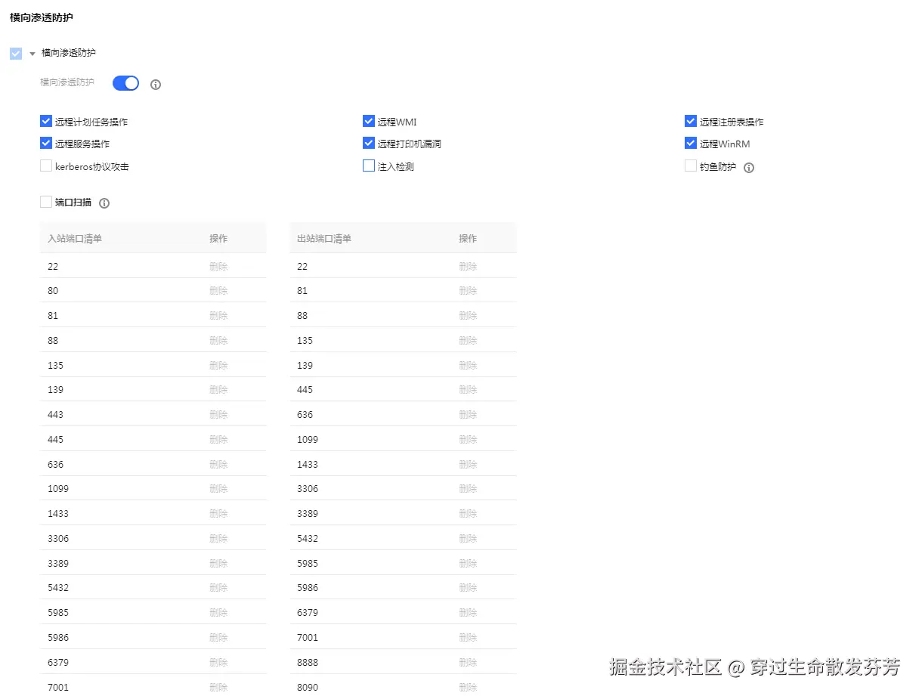
Task: Uncheck 远程打印机漏洞 checkbox
Action: click(x=369, y=143)
